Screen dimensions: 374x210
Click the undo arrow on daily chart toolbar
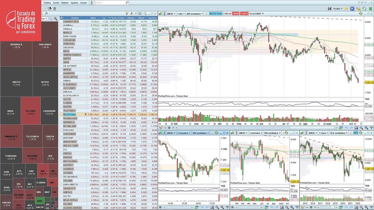click(346, 128)
